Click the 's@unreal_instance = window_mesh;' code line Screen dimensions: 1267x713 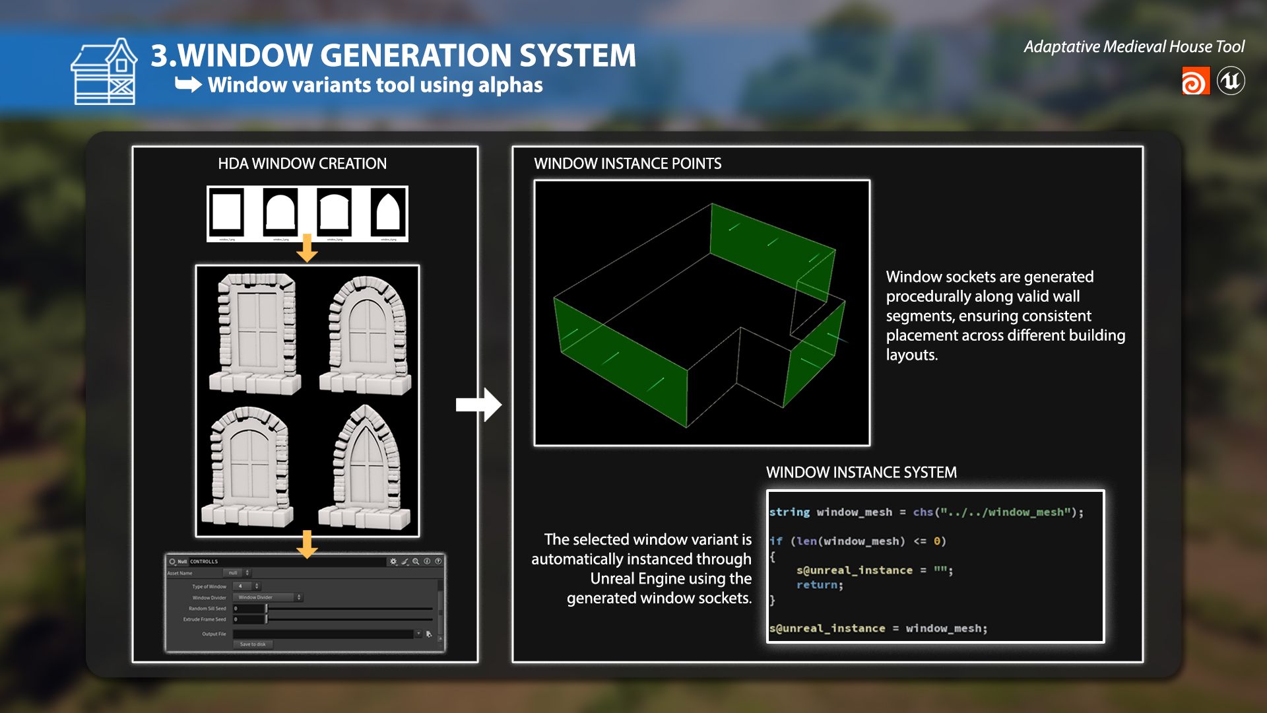pyautogui.click(x=878, y=628)
